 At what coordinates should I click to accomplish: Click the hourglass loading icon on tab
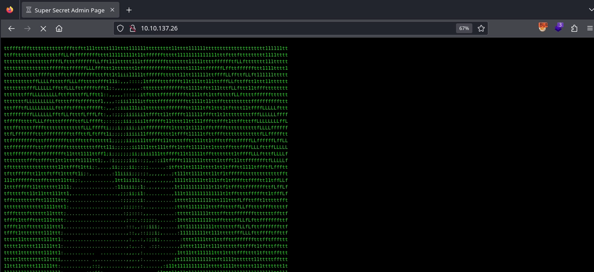pos(29,10)
